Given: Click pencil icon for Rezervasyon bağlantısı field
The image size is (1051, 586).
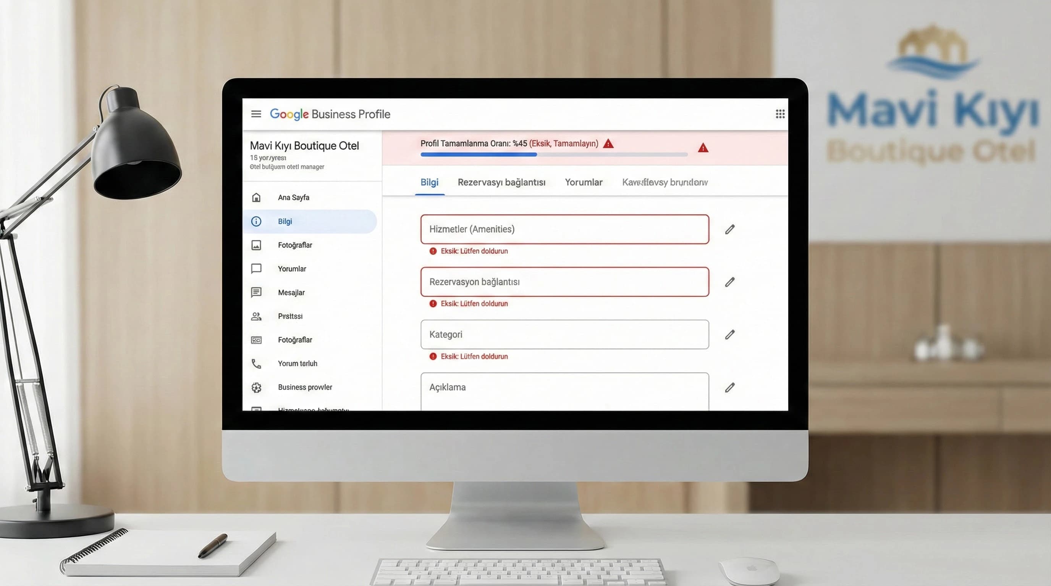Looking at the screenshot, I should 729,282.
